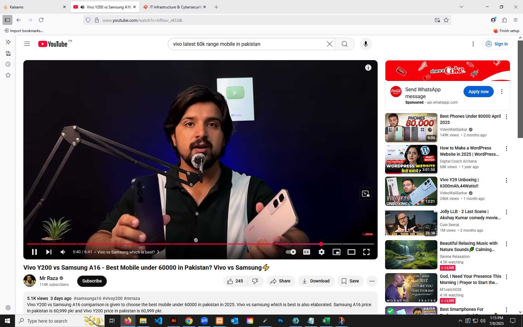The width and height of the screenshot is (523, 327).
Task: Open sidebar AI chatbot sparkle icon
Action: coord(8,42)
